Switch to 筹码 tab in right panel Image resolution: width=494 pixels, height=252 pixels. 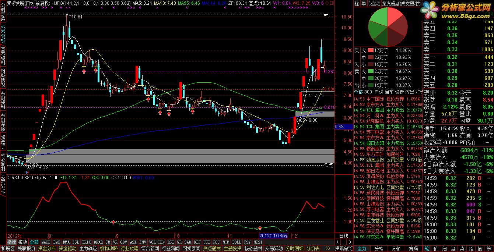point(414,249)
